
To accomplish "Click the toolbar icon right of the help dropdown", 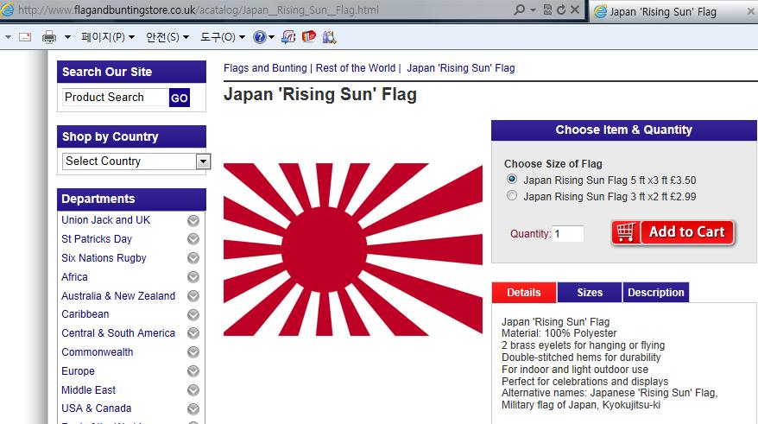I will click(288, 37).
